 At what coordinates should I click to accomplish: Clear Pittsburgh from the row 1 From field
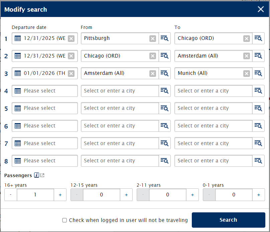click(x=153, y=39)
